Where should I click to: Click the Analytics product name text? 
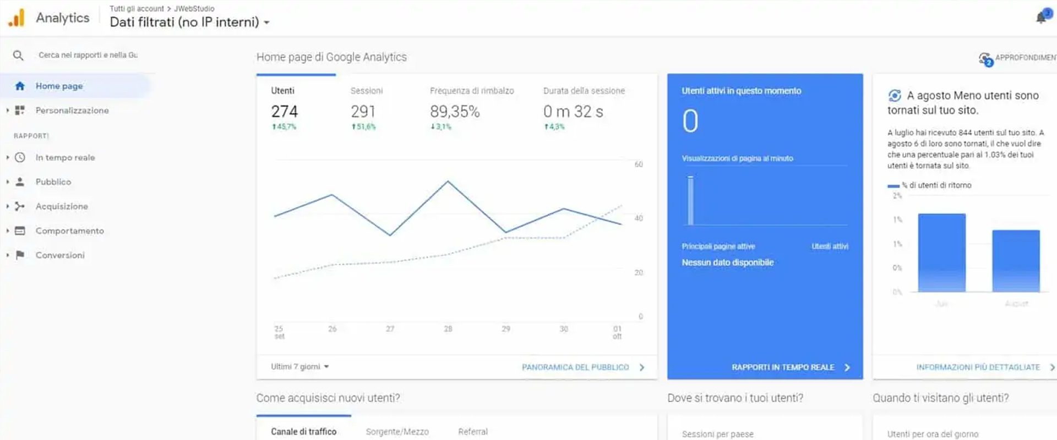click(x=63, y=18)
